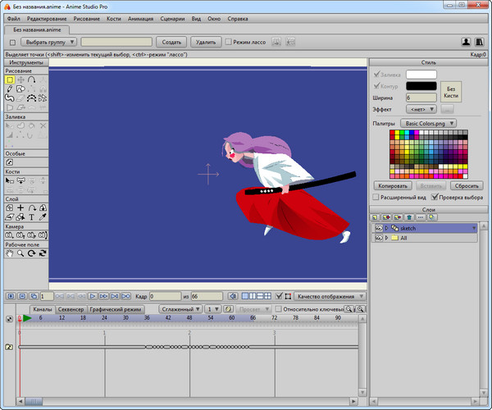492x410 pixels.
Task: Click the Ширина width input field
Action: tap(421, 98)
